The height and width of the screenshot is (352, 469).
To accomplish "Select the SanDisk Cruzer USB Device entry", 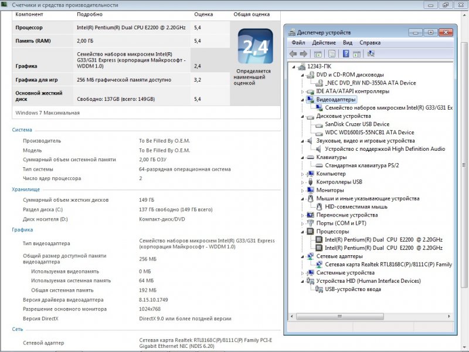I will pos(357,124).
